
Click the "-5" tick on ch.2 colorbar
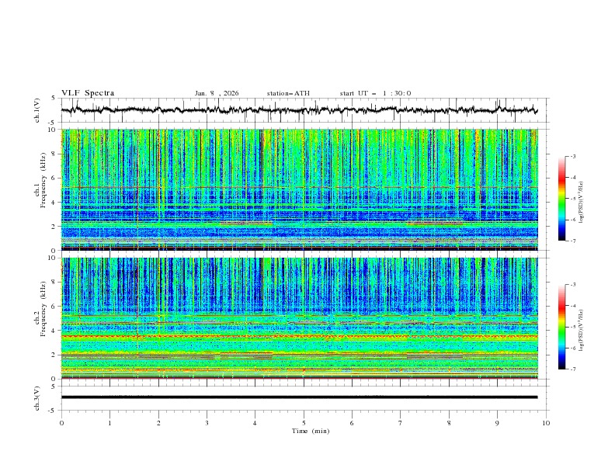pos(572,327)
